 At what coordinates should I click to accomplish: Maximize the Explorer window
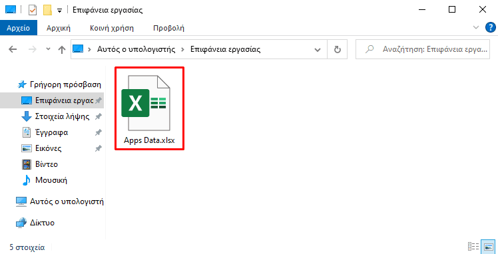pos(452,10)
